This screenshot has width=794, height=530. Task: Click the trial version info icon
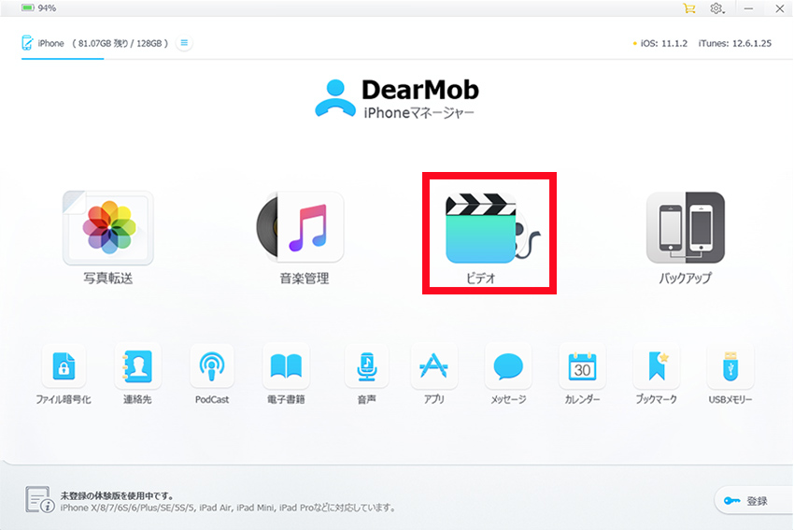(39, 499)
